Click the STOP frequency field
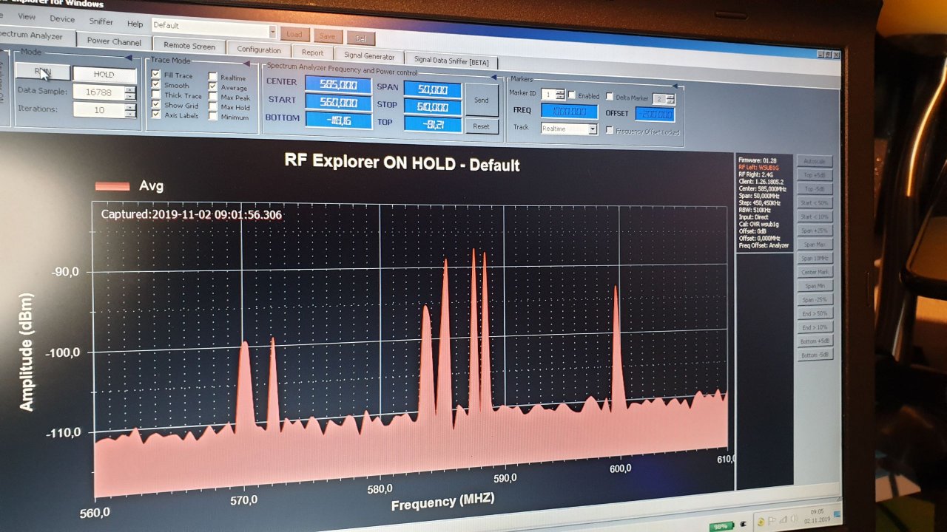 pos(433,106)
